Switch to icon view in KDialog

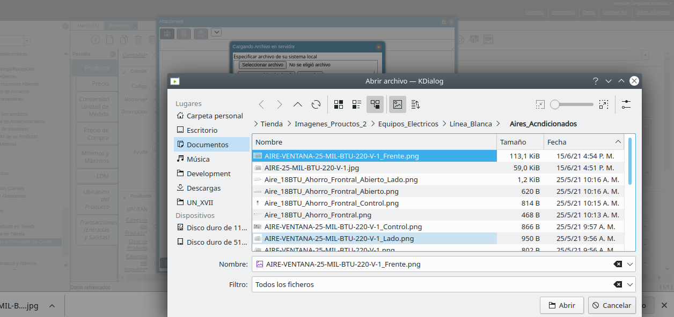[339, 104]
